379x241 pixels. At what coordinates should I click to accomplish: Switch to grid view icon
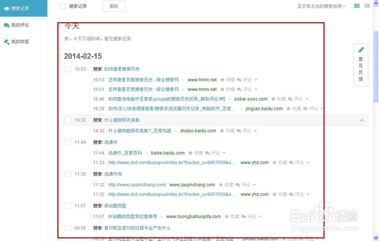point(357,6)
